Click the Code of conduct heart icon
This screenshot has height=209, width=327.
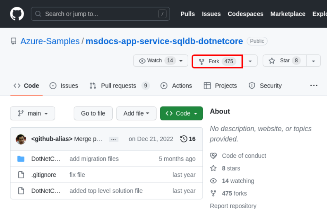(213, 156)
